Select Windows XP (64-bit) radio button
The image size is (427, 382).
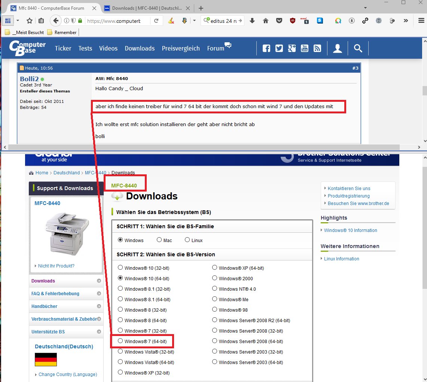pyautogui.click(x=214, y=268)
